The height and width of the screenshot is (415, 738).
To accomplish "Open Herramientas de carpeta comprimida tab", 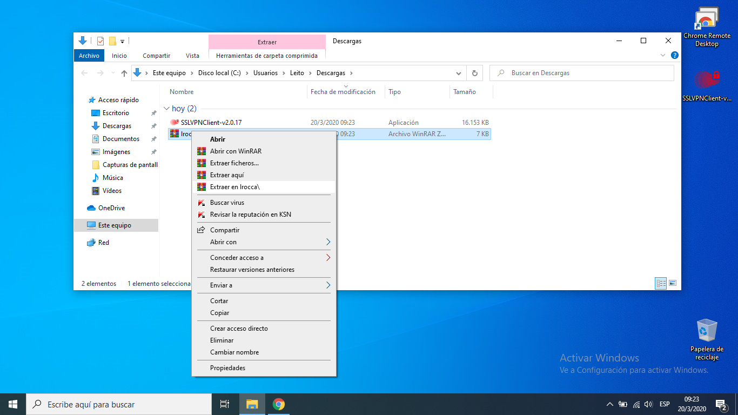I will [267, 56].
